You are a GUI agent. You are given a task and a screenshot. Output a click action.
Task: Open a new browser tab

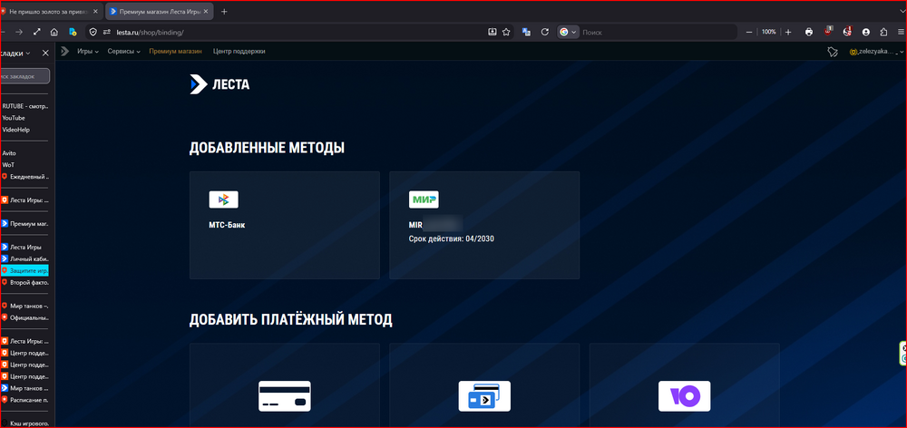[224, 12]
